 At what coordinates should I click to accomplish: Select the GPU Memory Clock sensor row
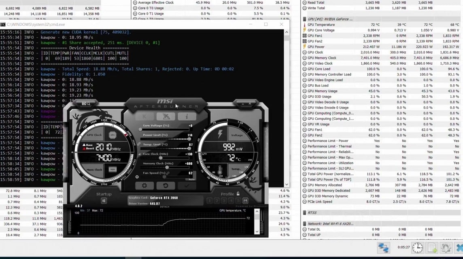click(382, 58)
